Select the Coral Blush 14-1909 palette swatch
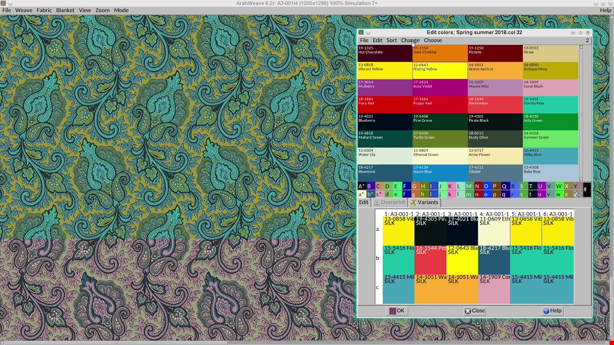Viewport: 614px width, 345px height. point(550,88)
